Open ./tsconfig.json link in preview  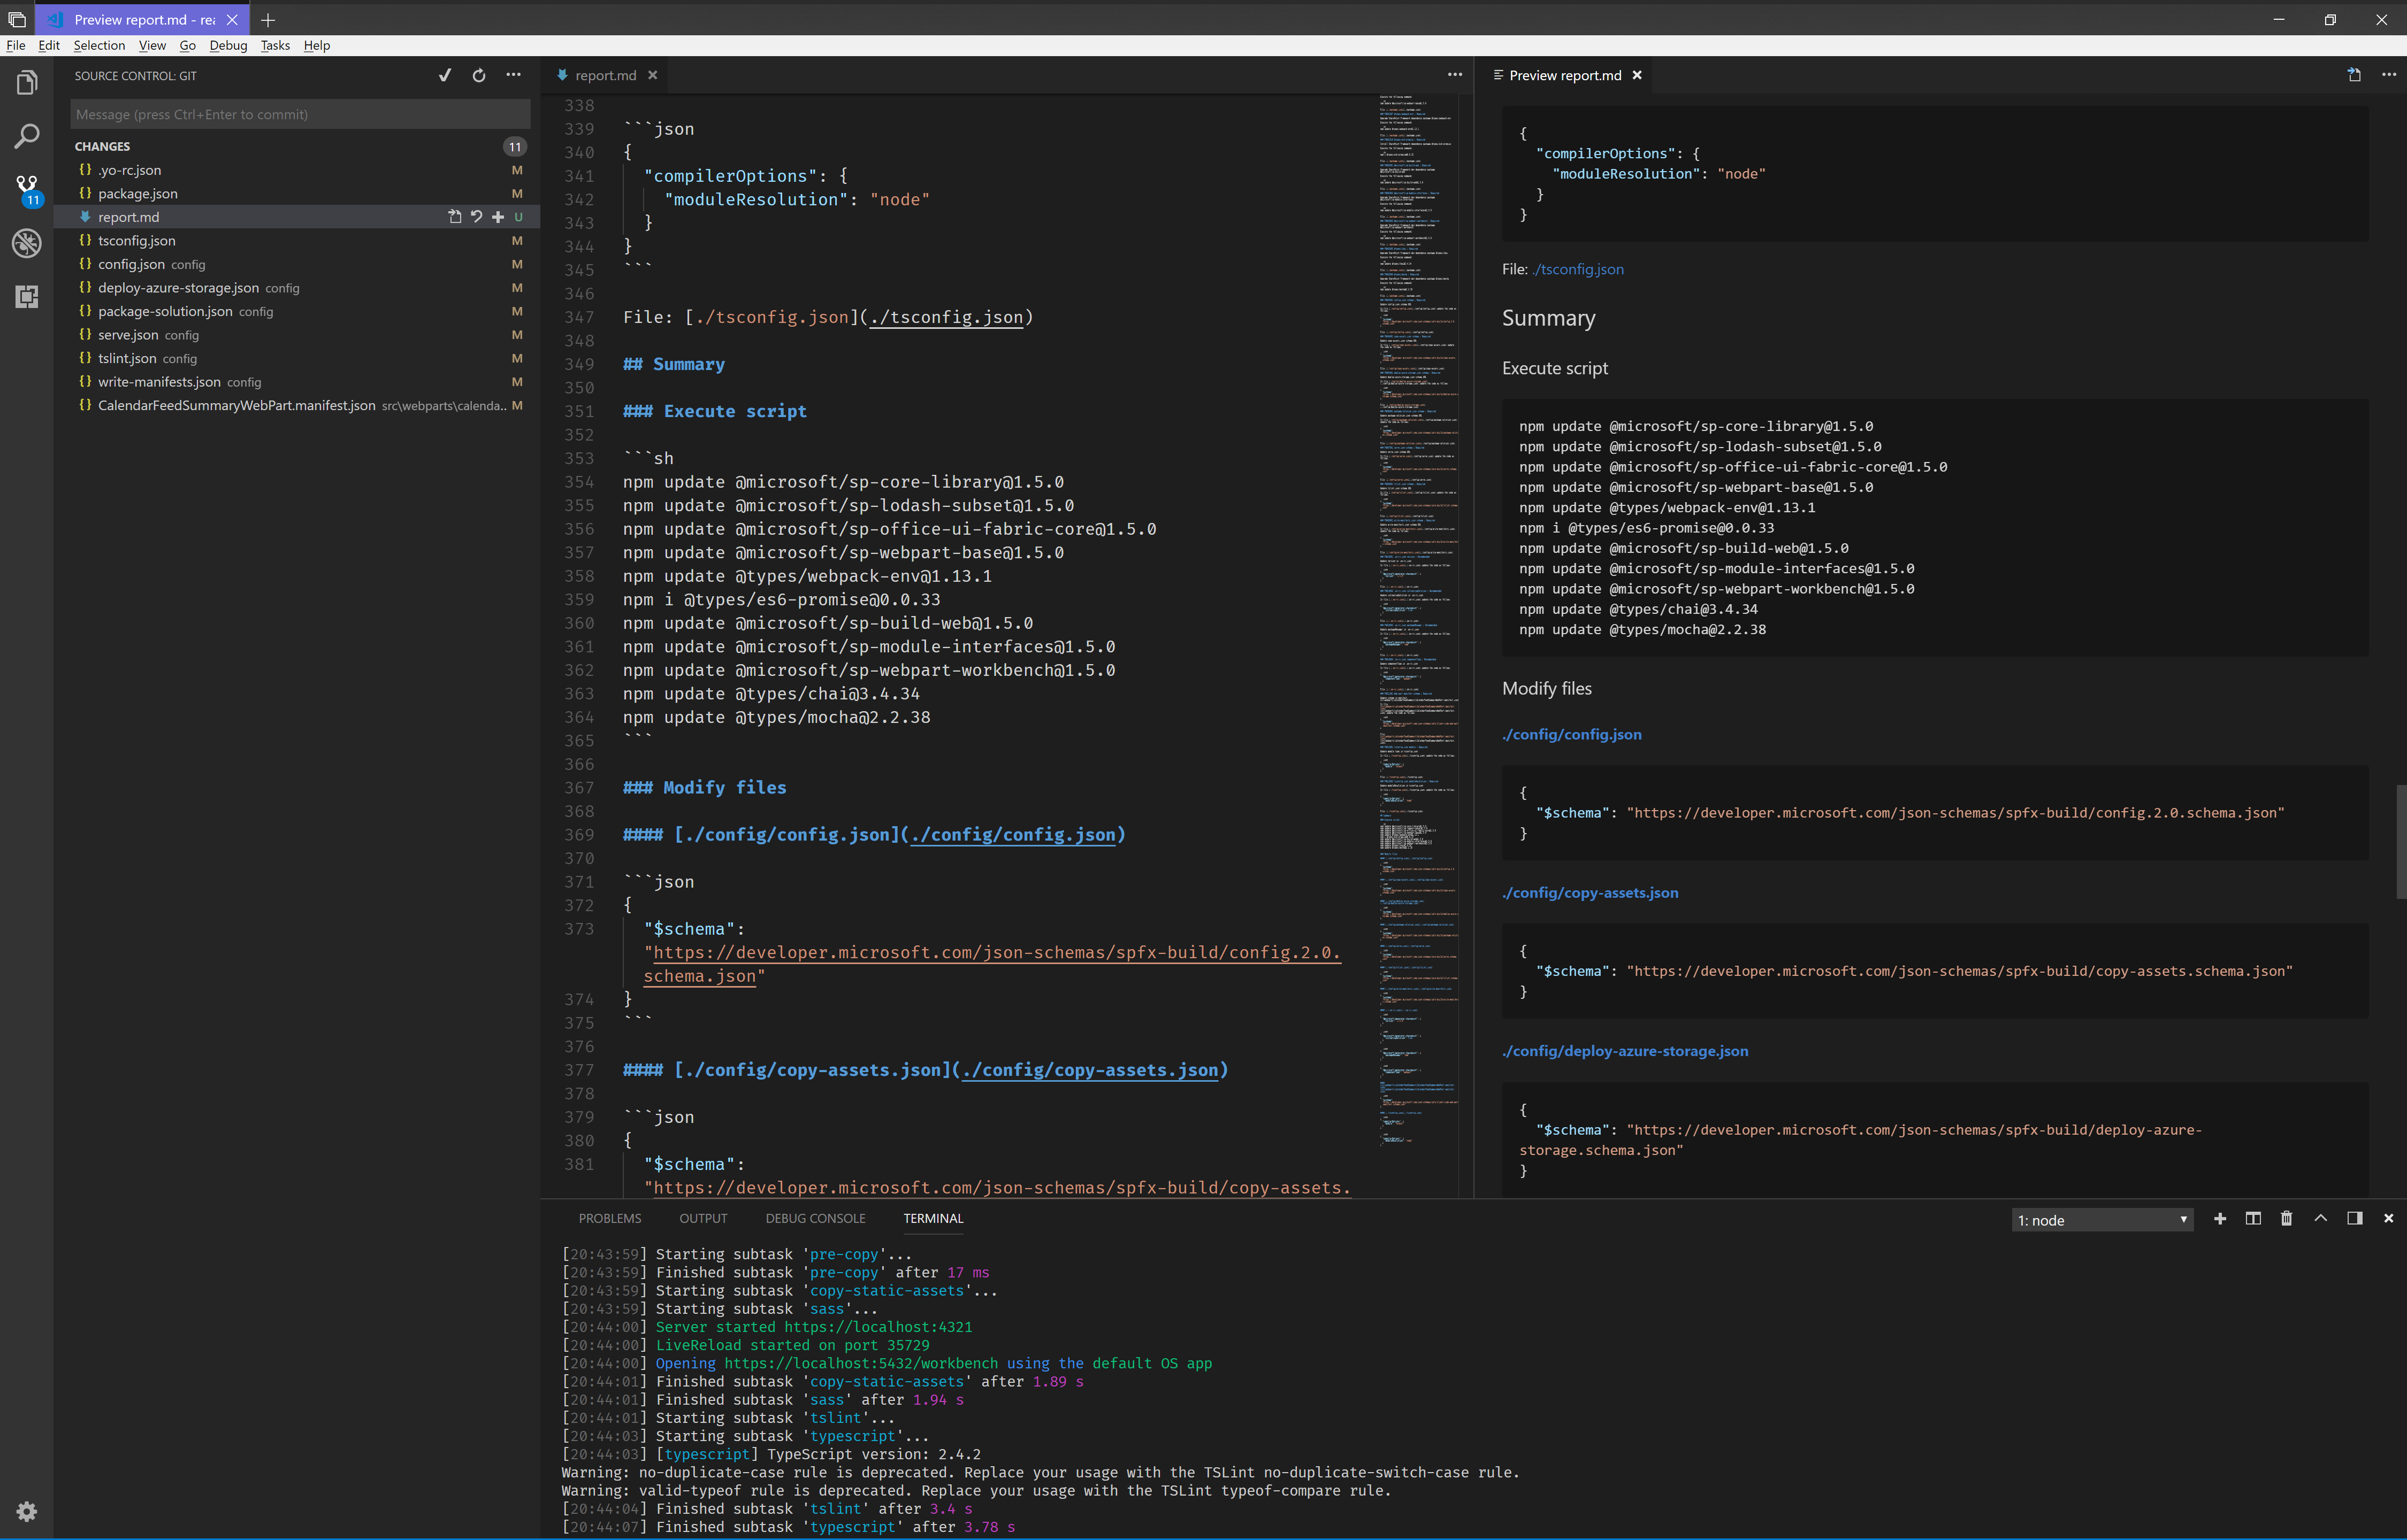coord(1579,269)
